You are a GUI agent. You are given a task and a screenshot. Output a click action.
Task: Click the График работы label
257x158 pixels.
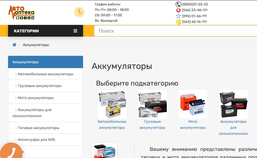(108, 4)
